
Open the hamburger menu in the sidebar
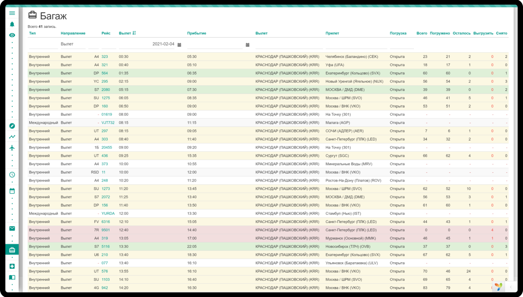pyautogui.click(x=12, y=13)
